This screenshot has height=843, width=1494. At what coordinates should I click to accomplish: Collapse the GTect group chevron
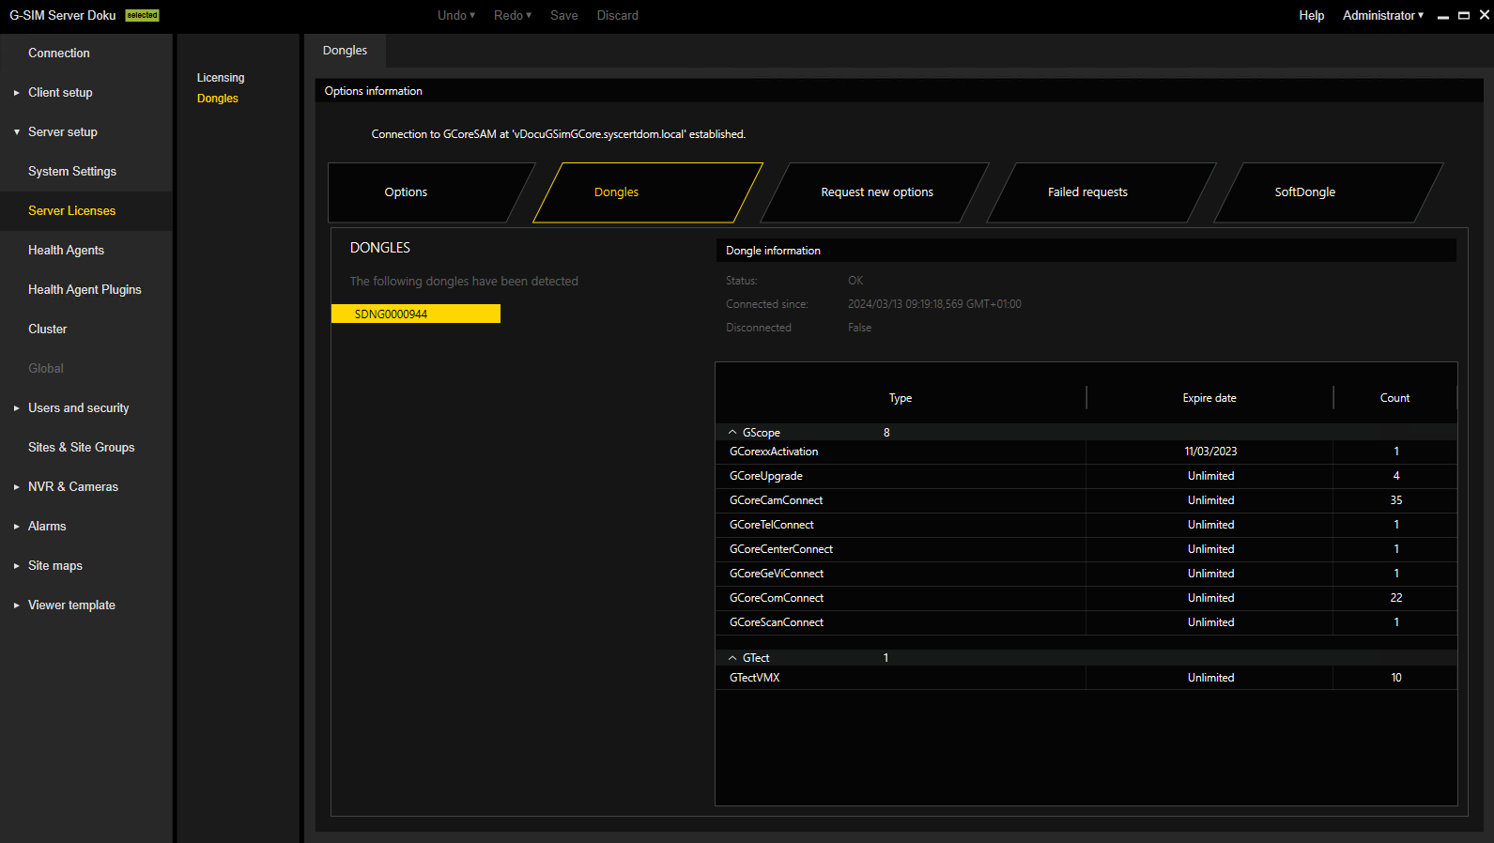coord(732,658)
